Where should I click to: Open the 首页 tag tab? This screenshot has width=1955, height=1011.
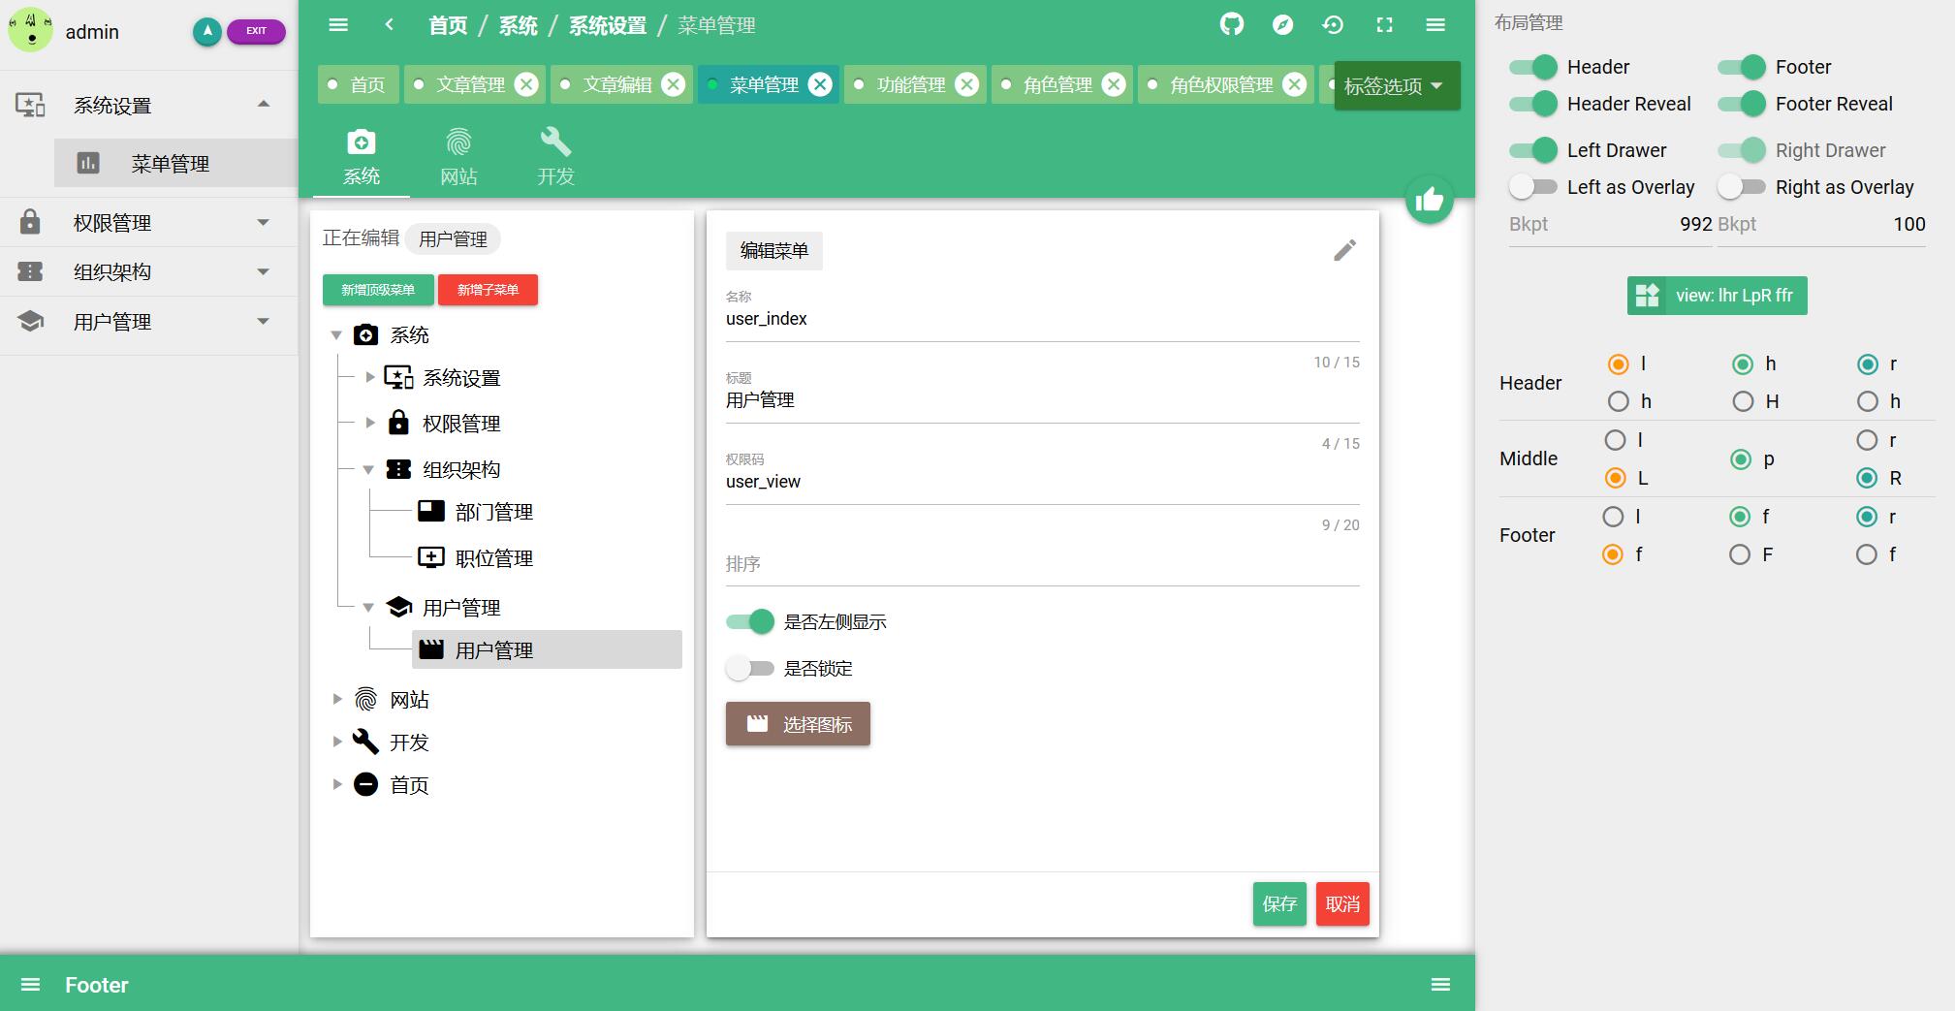click(x=357, y=84)
